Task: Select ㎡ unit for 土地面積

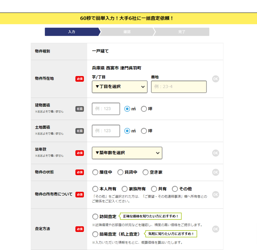Action: 127,131
